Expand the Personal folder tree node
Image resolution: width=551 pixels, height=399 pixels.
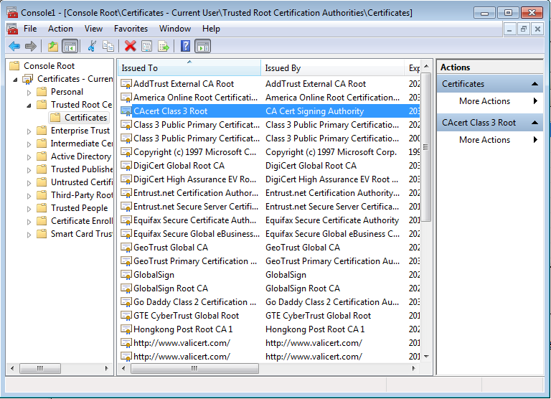coord(29,93)
